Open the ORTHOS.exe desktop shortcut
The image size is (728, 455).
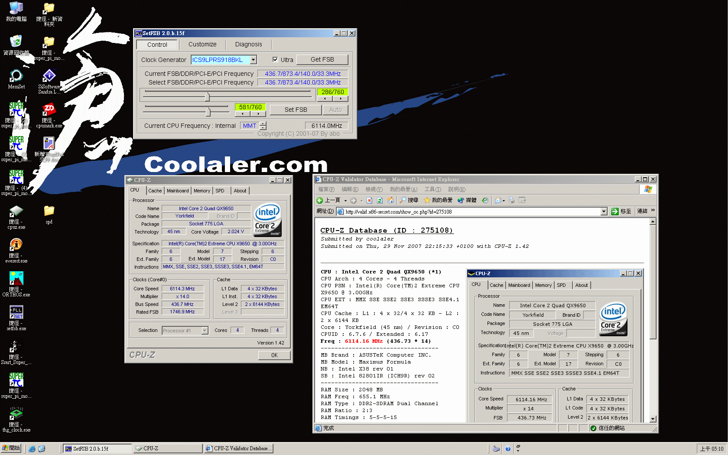(x=16, y=285)
